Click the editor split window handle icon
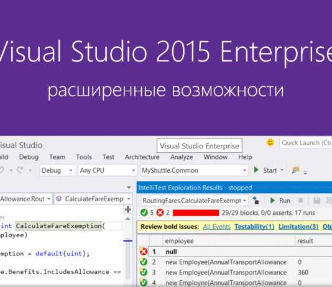 point(127,209)
